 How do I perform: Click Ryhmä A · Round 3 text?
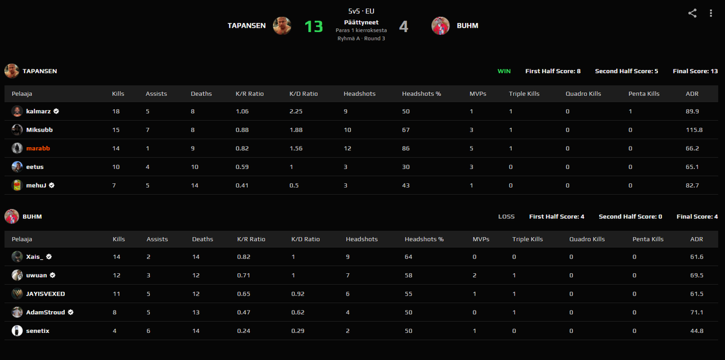point(361,39)
